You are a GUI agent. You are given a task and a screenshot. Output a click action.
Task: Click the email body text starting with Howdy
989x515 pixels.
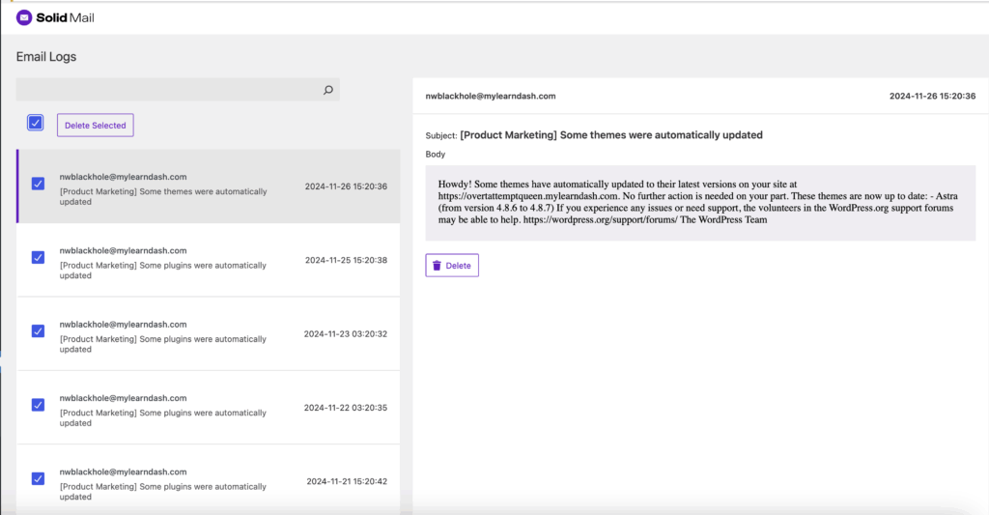[699, 202]
